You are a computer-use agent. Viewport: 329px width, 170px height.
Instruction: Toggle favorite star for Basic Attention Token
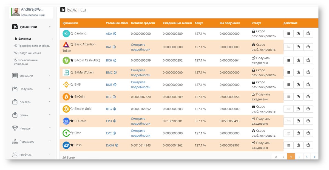tap(72, 44)
